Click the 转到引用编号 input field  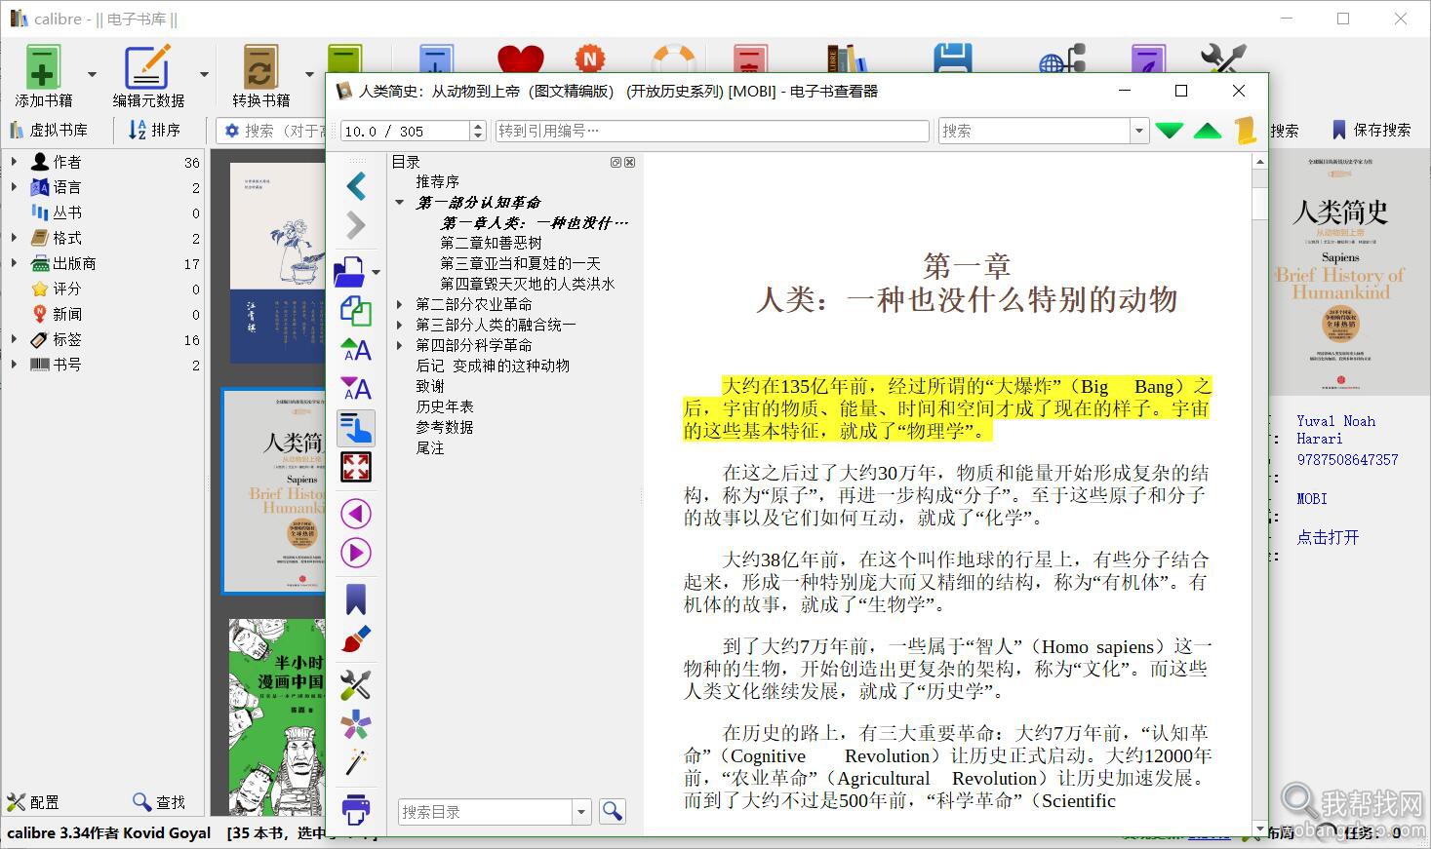[712, 131]
